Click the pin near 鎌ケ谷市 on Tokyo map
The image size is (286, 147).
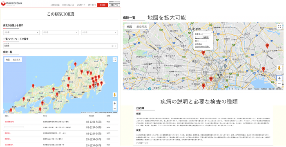(x=267, y=46)
